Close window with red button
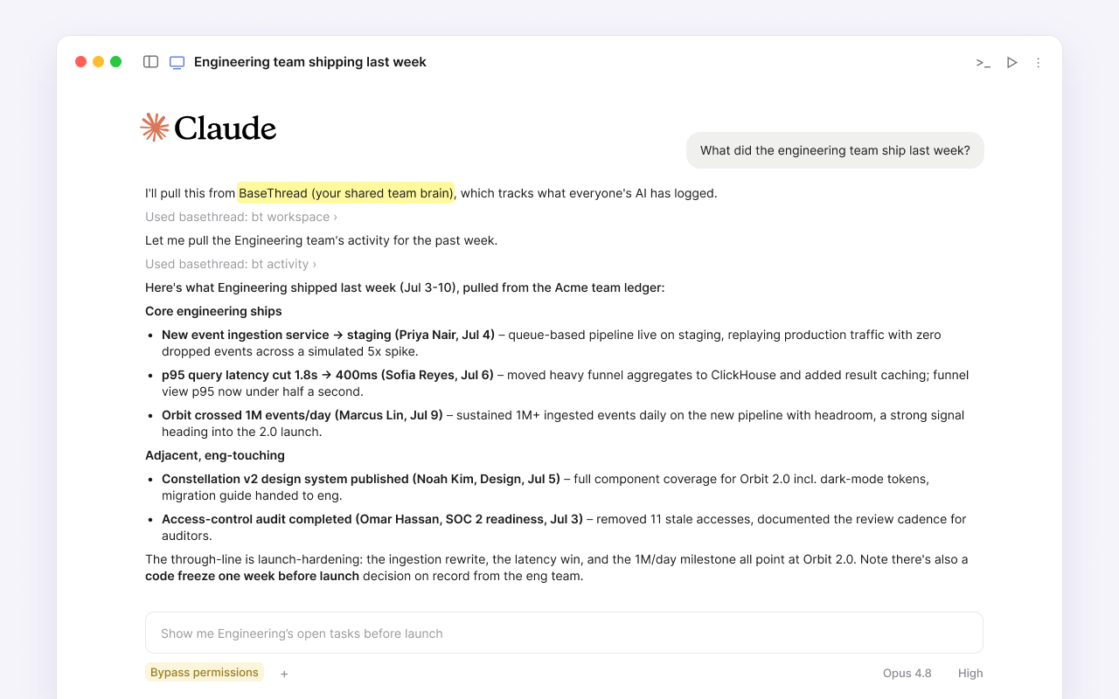This screenshot has width=1119, height=699. (x=80, y=62)
